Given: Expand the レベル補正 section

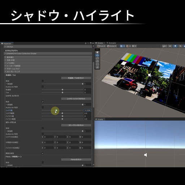Looking at the screenshot, I should point(48,63).
